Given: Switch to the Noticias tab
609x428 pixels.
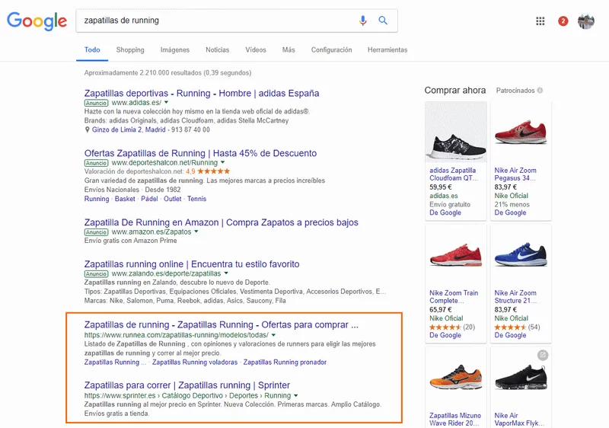Looking at the screenshot, I should tap(218, 50).
